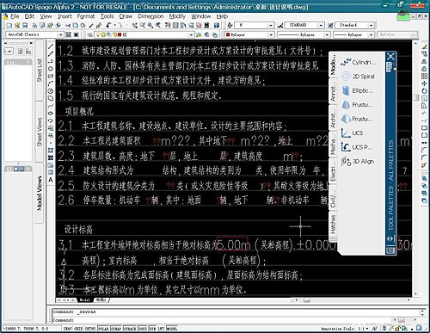Open the Layer Properties Manager icon

coord(90,34)
